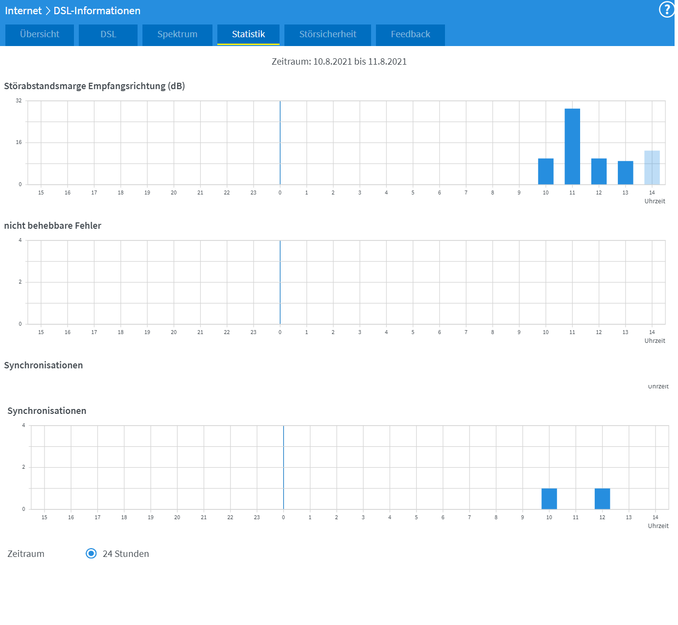This screenshot has height=625, width=678.
Task: Click the DSL-Informationen breadcrumb title
Action: click(x=97, y=11)
